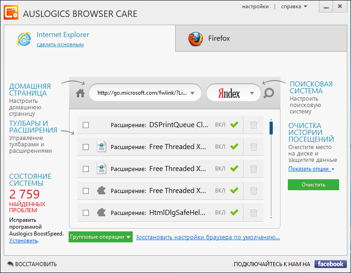Viewport: 351px width, 273px height.
Task: Expand Показать опции history options
Action: coord(311,169)
